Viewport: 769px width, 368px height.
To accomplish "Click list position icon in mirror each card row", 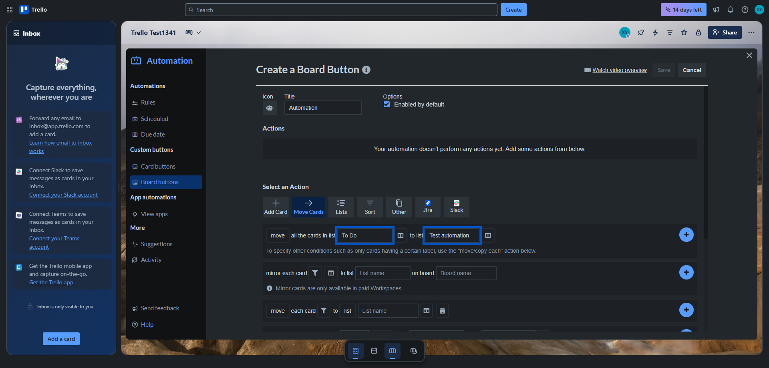I will (x=331, y=273).
